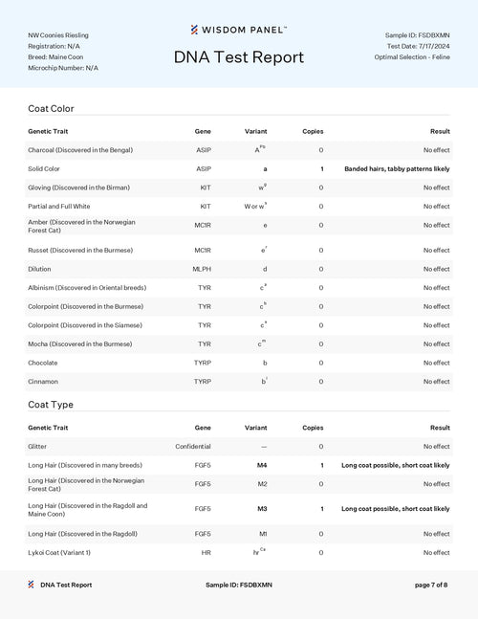Click the page 7 of 8 indicator
Screen dimensions: 478x619
(431, 586)
